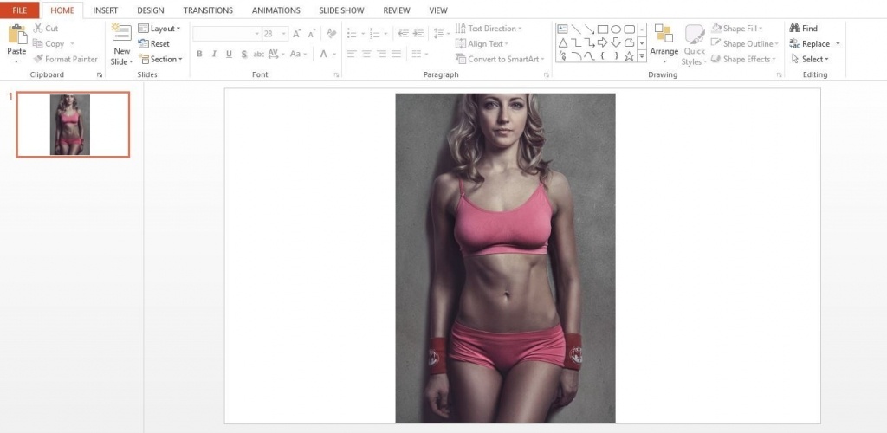Toggle bold formatting
Viewport: 887px width, 433px height.
(200, 55)
